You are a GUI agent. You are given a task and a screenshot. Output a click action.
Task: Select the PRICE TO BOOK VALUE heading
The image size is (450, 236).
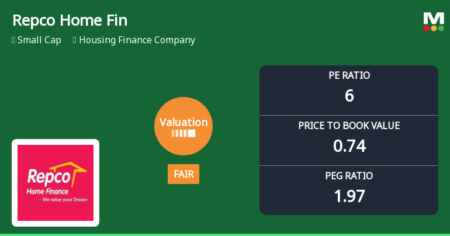coord(349,126)
